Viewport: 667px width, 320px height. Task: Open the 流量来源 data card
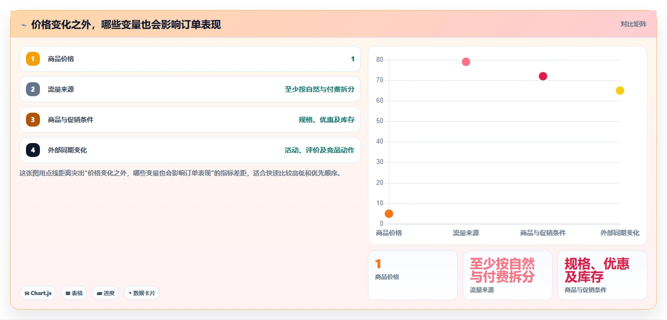tap(508, 275)
